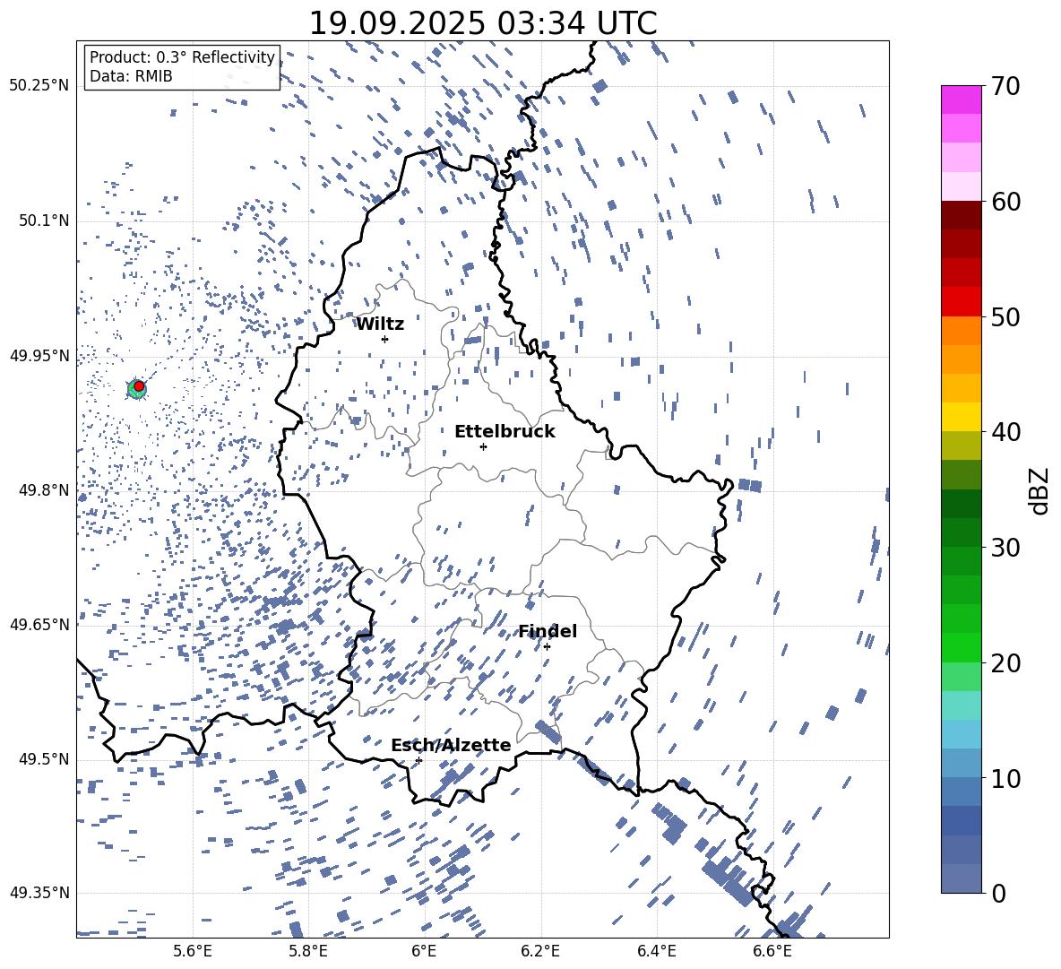Click the colorbar tick label 60
The height and width of the screenshot is (969, 1061).
[1005, 202]
